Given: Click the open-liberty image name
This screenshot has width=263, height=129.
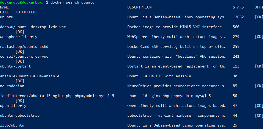Looking at the screenshot, I should click(13, 106).
